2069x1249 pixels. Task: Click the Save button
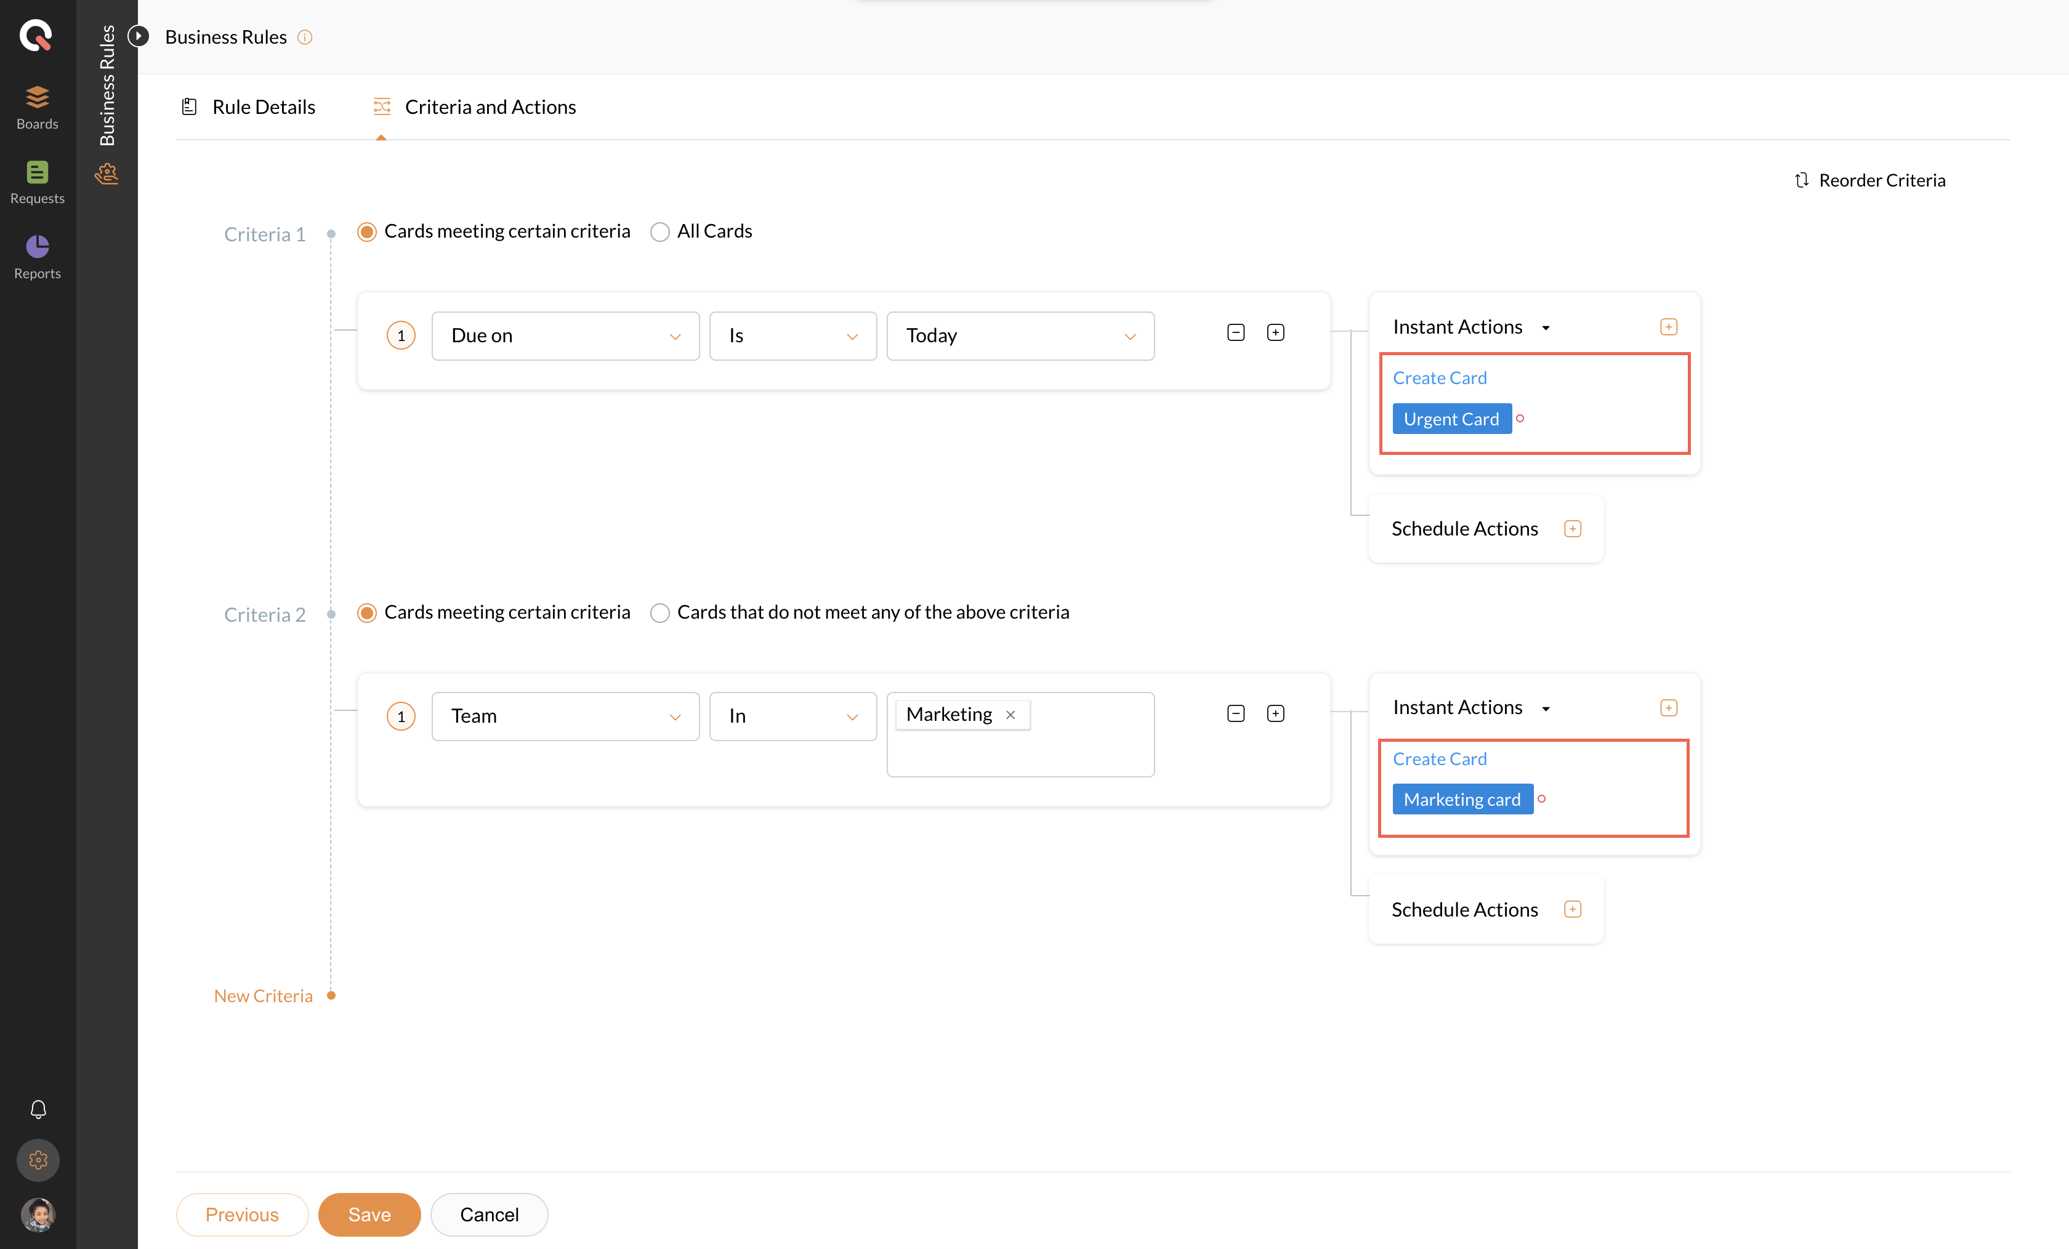369,1215
